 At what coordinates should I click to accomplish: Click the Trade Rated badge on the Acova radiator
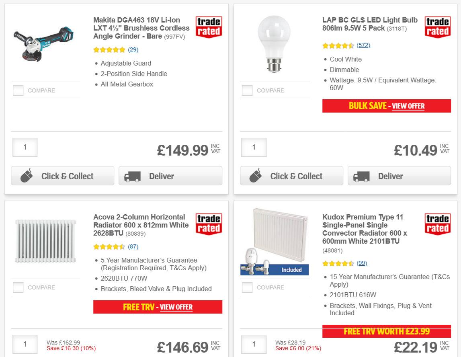pos(208,224)
